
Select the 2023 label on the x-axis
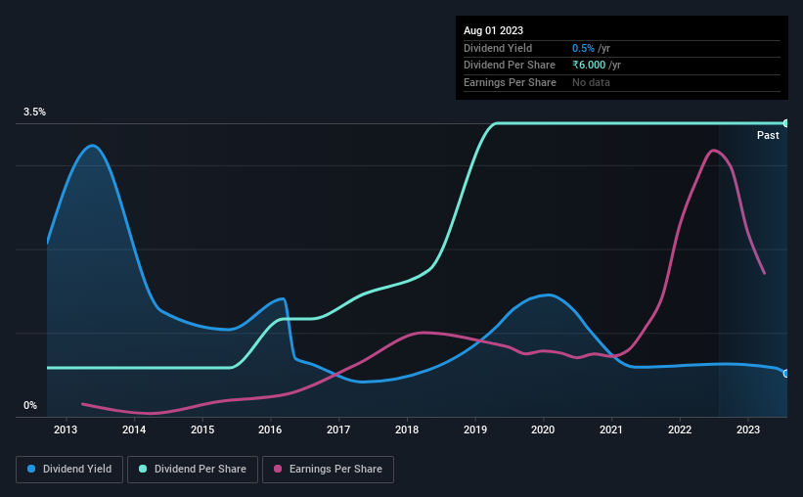(x=747, y=429)
